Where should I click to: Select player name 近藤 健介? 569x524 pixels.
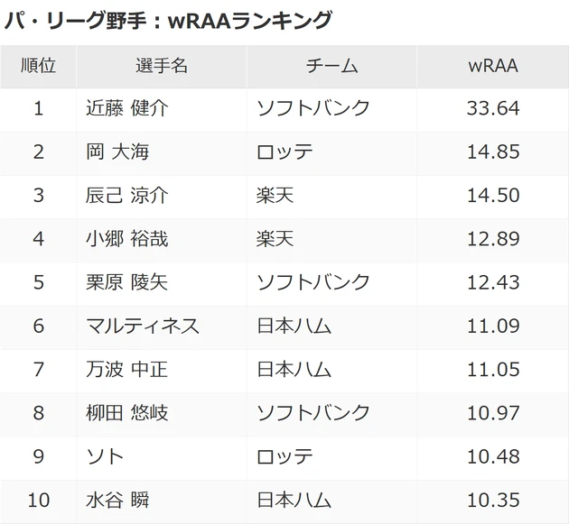(126, 108)
